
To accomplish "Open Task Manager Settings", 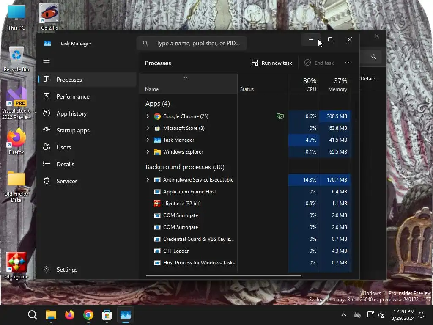I will 87,270.
